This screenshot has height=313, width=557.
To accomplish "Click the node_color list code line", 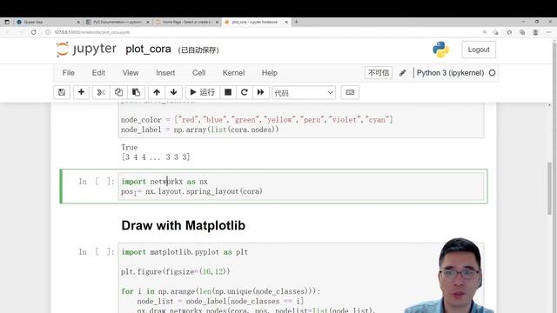I will [x=257, y=120].
